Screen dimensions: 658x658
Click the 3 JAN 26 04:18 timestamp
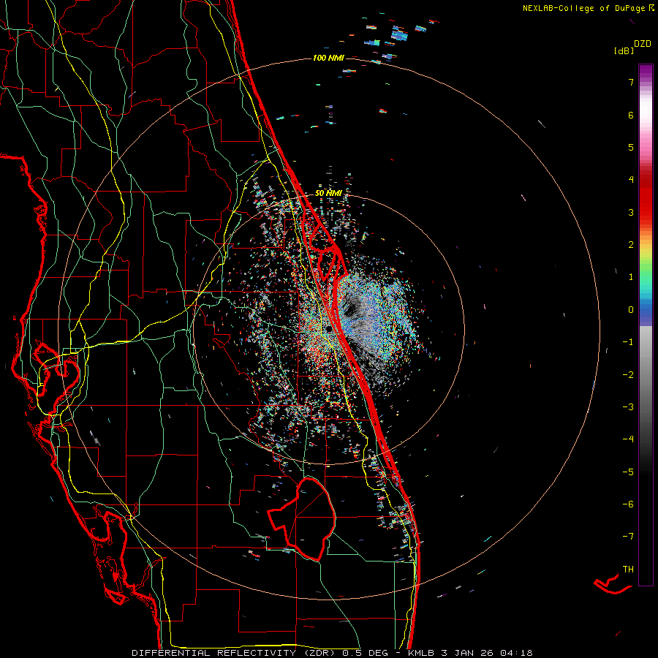(x=487, y=653)
